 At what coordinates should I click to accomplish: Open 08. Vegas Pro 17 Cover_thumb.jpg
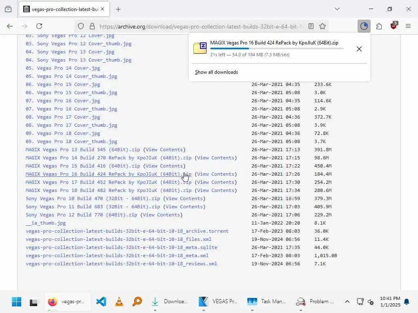[x=71, y=125]
